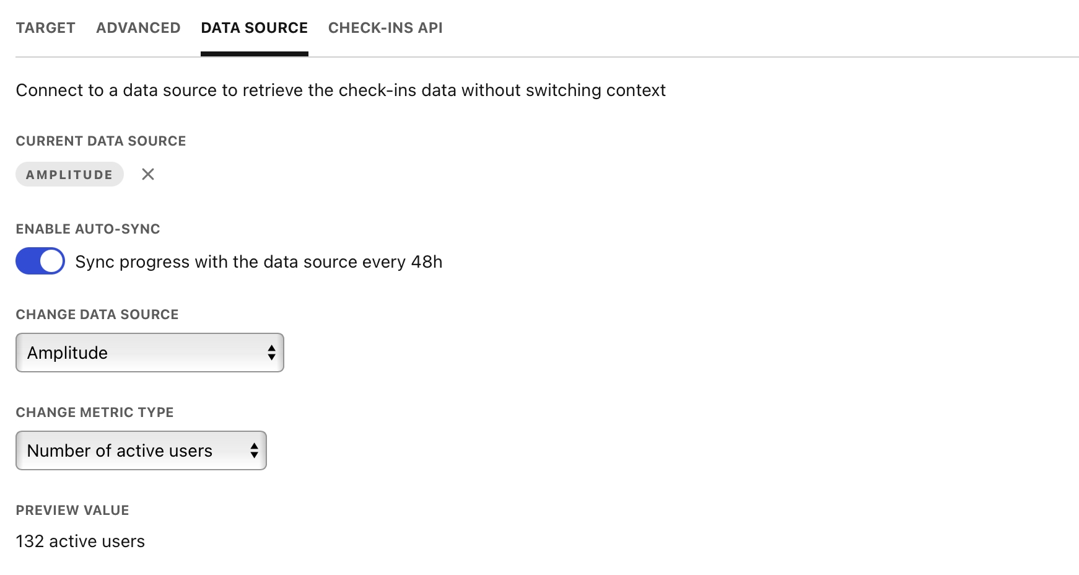This screenshot has width=1079, height=575.
Task: Click the AMPLITUDE current data source chip
Action: tap(69, 175)
